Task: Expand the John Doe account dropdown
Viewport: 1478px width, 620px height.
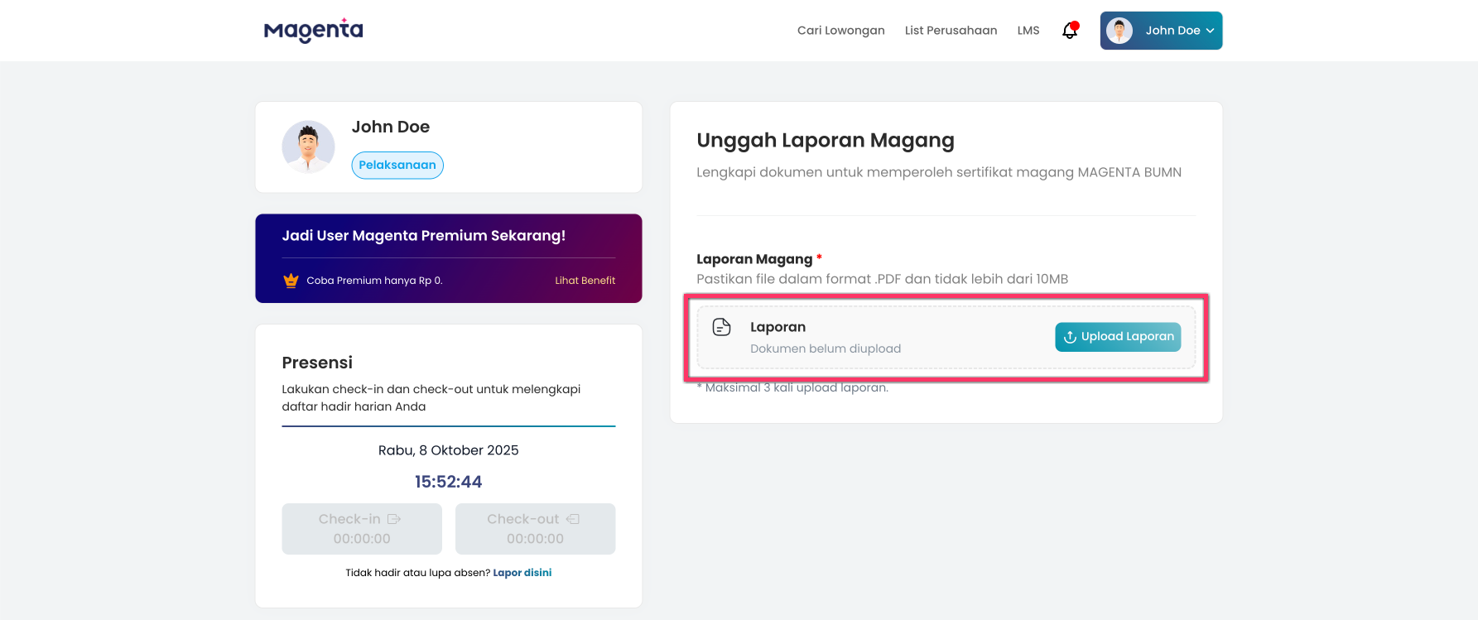Action: tap(1172, 31)
